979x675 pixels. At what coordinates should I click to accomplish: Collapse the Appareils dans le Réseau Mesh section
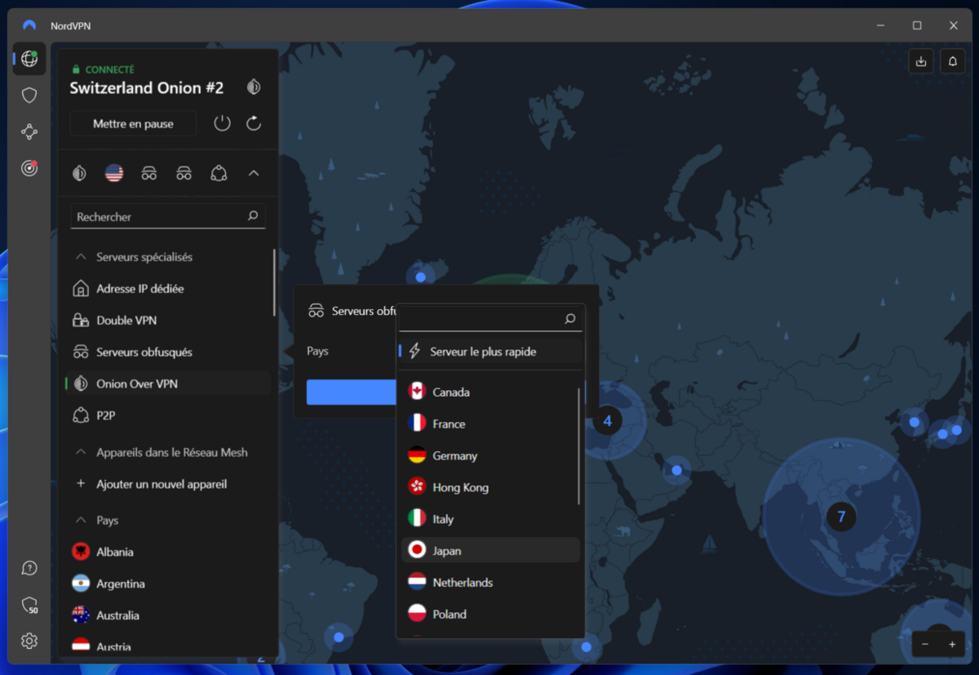point(81,452)
